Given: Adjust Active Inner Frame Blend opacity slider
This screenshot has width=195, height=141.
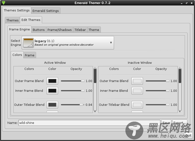Looking at the screenshot, I should pyautogui.click(x=73, y=91).
